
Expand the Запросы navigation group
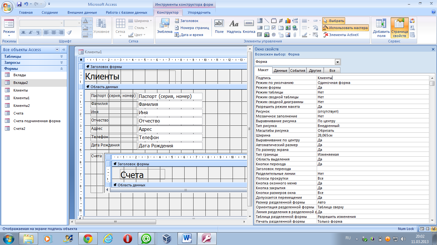34,63
